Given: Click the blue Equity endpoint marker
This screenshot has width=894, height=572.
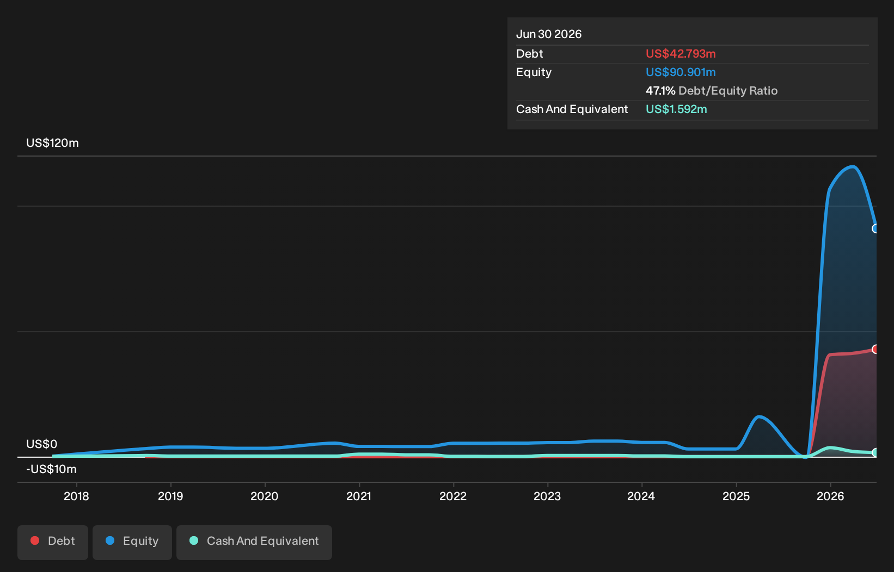Looking at the screenshot, I should click(875, 229).
